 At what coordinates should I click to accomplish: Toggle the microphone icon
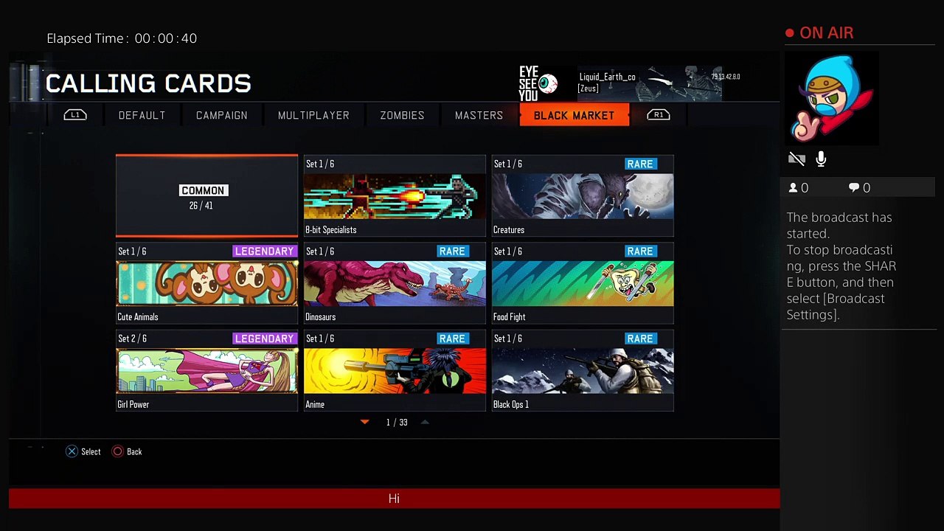click(x=821, y=159)
